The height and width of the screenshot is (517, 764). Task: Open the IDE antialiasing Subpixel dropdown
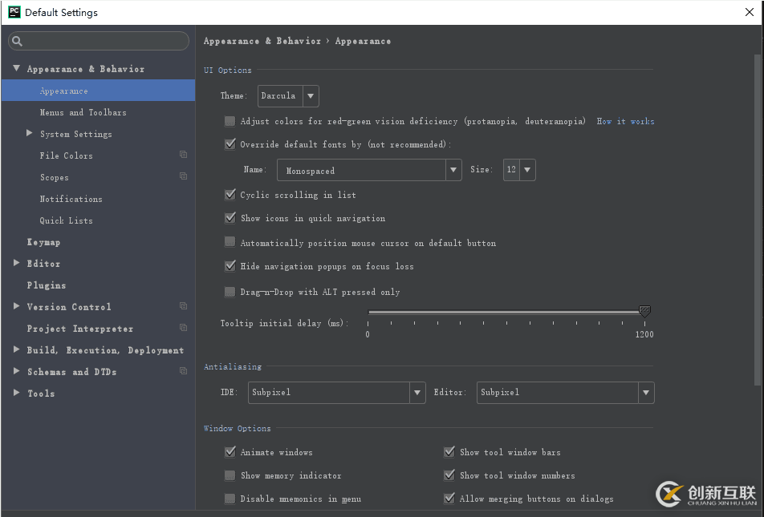[x=336, y=392]
